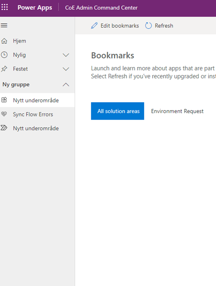This screenshot has width=216, height=286.
Task: Expand the Festet section chevron
Action: [66, 69]
